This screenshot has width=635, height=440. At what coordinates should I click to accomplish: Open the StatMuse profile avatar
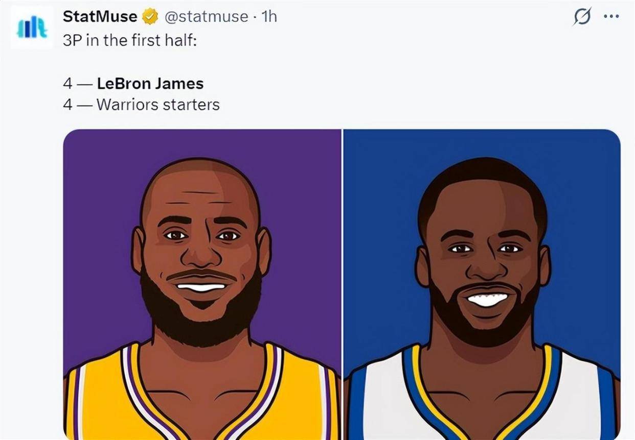tap(32, 28)
